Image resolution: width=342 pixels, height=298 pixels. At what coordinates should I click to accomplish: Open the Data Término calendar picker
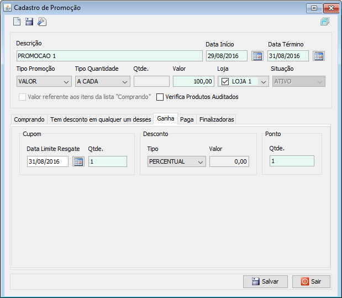[318, 56]
